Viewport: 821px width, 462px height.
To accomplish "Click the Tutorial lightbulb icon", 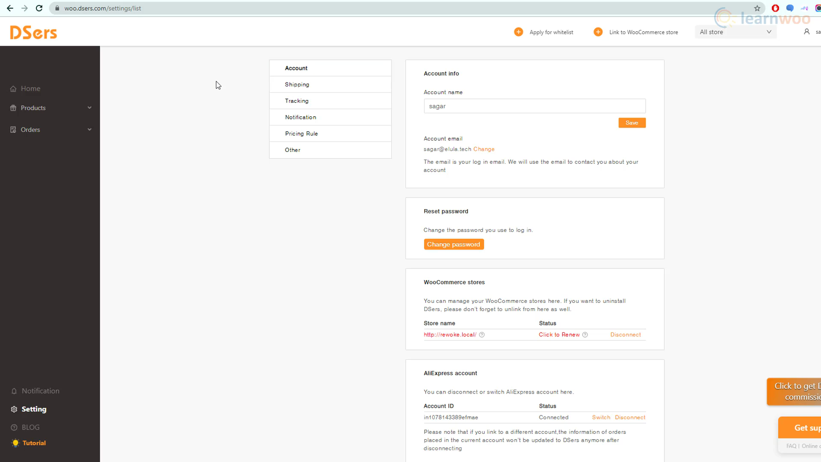I will click(15, 443).
